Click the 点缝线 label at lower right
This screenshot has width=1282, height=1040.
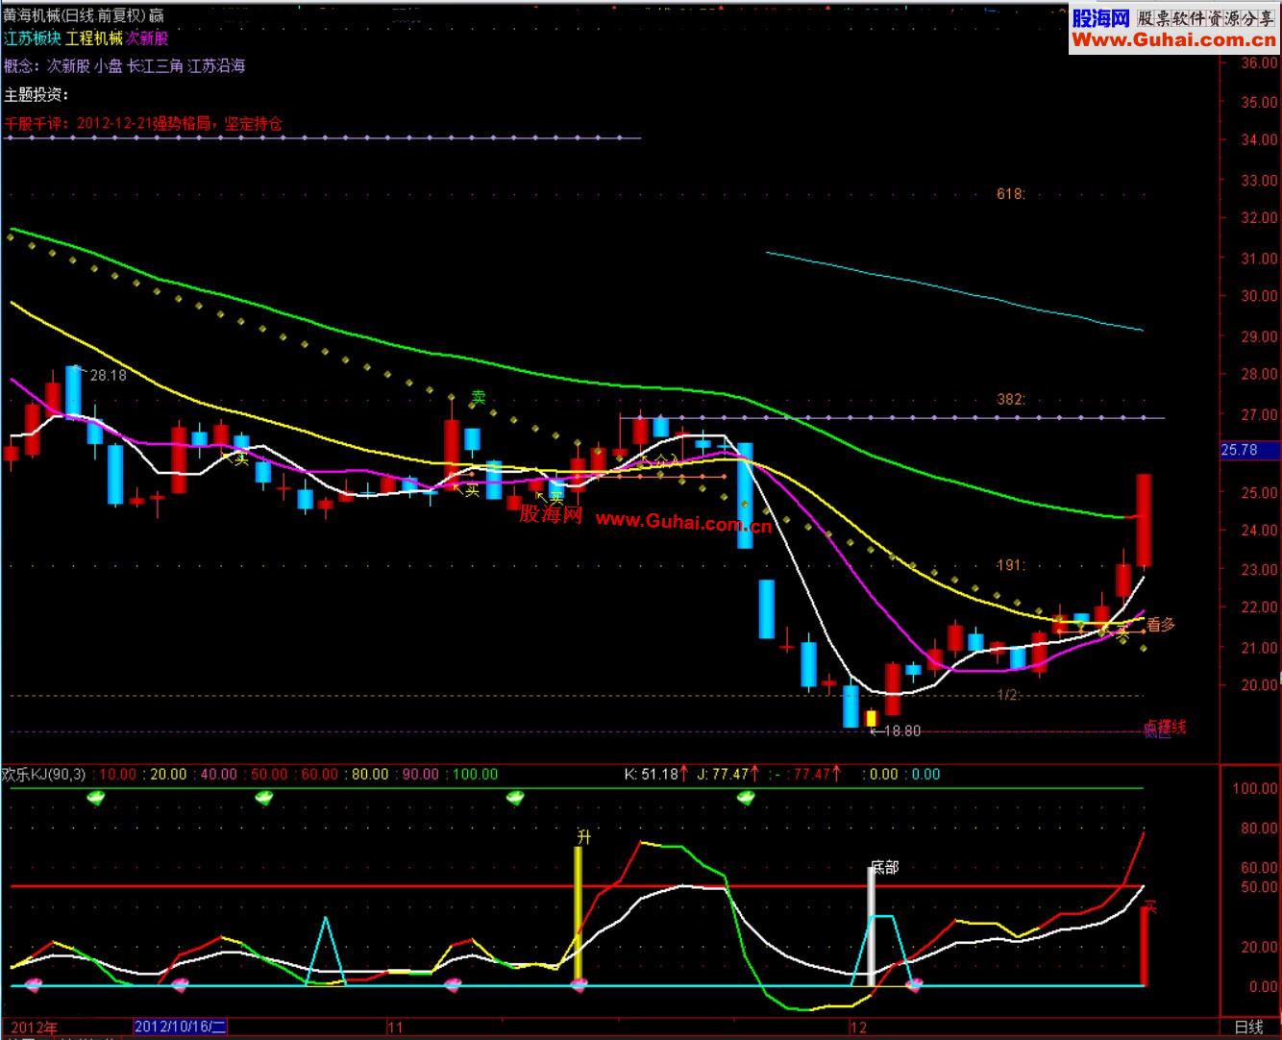[x=1166, y=727]
